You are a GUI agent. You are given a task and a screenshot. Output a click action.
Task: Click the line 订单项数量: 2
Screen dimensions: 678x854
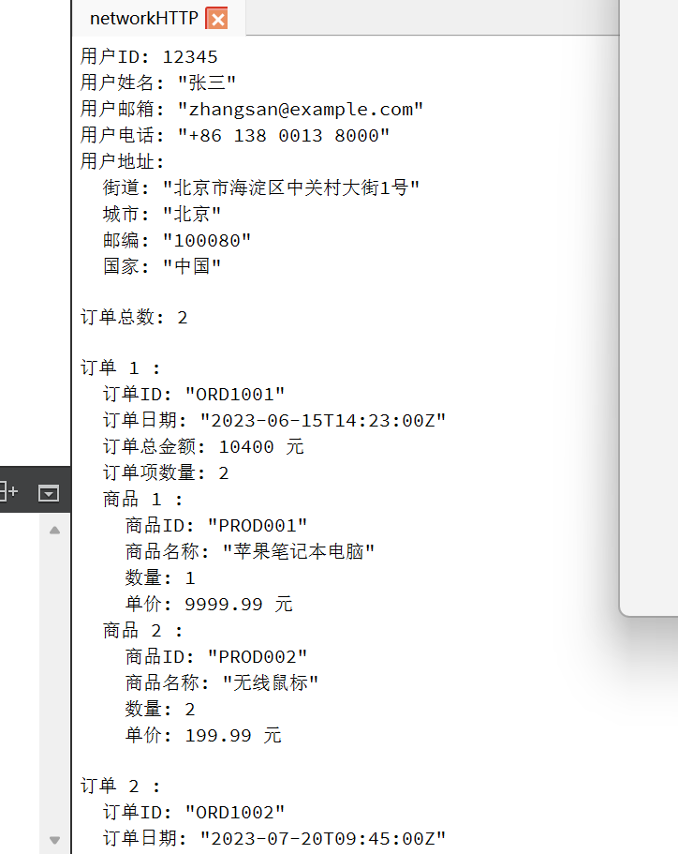[x=166, y=472]
